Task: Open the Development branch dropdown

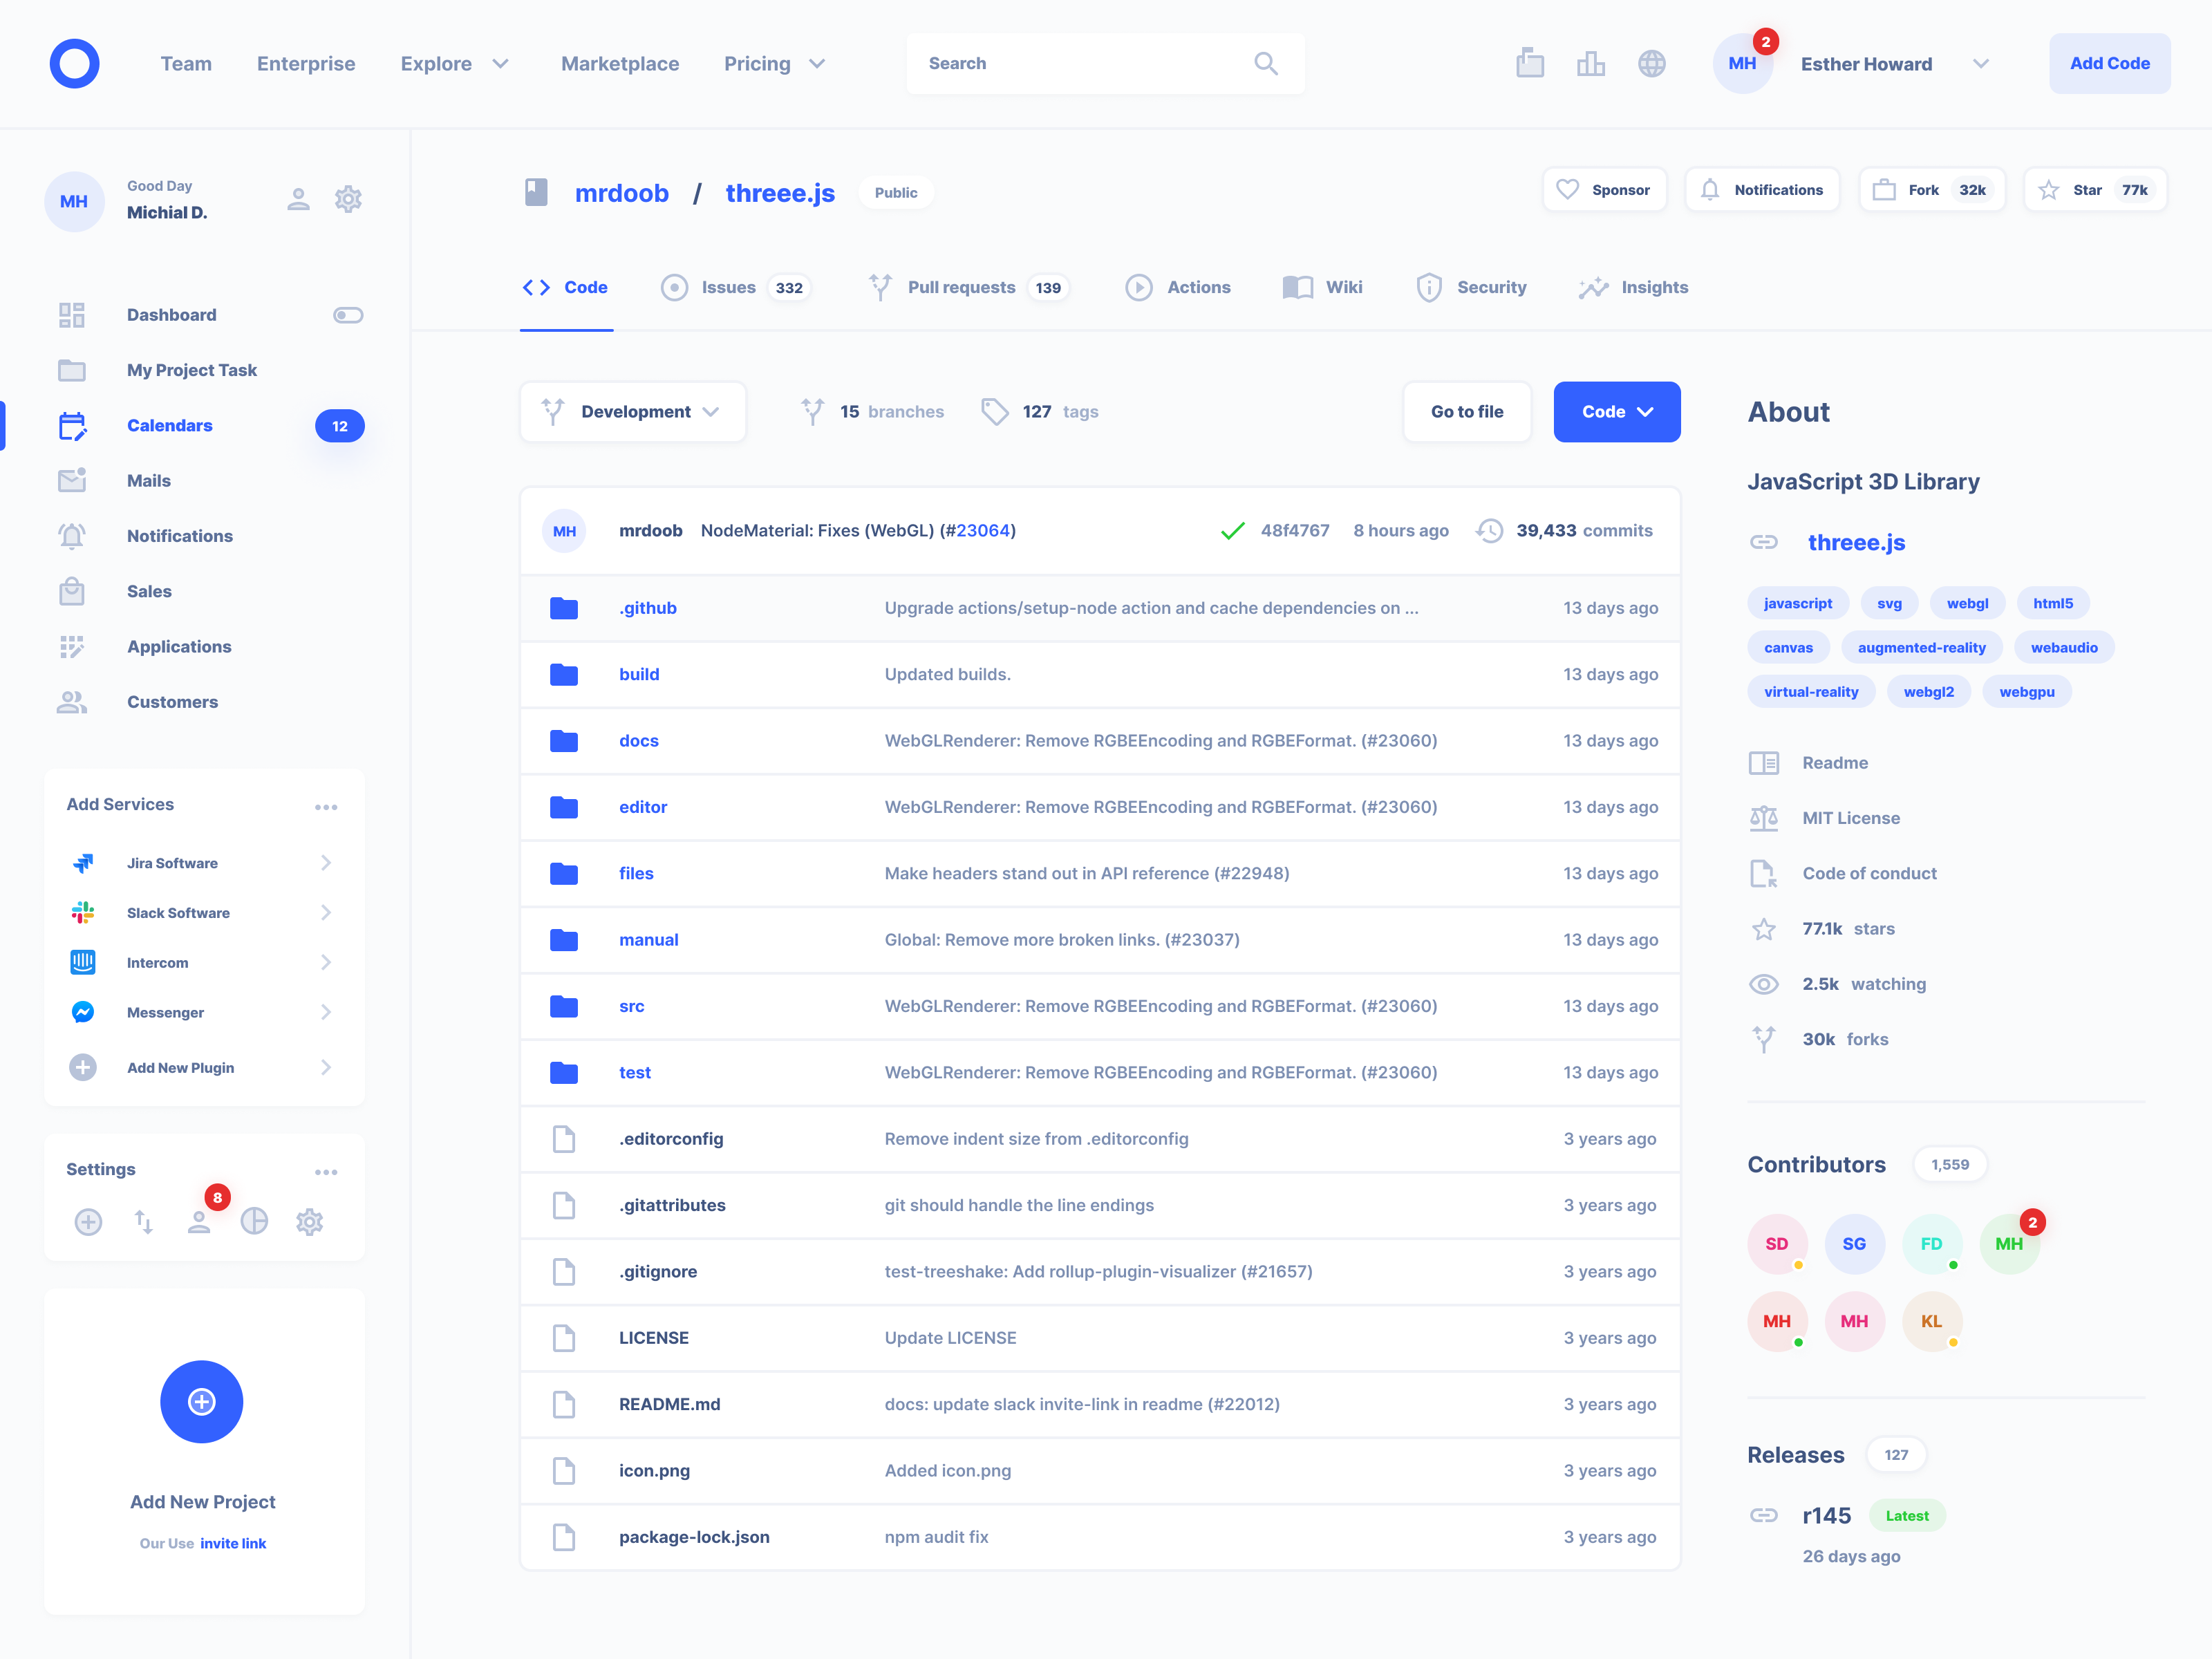Action: (x=633, y=412)
